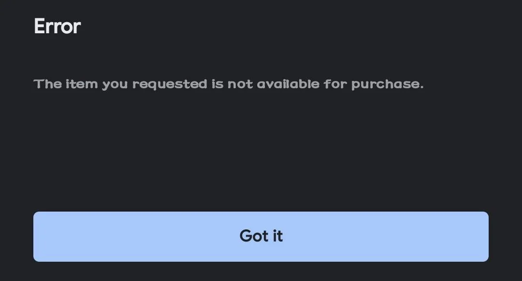522x281 pixels.
Task: Click the word for in the message
Action: 335,84
